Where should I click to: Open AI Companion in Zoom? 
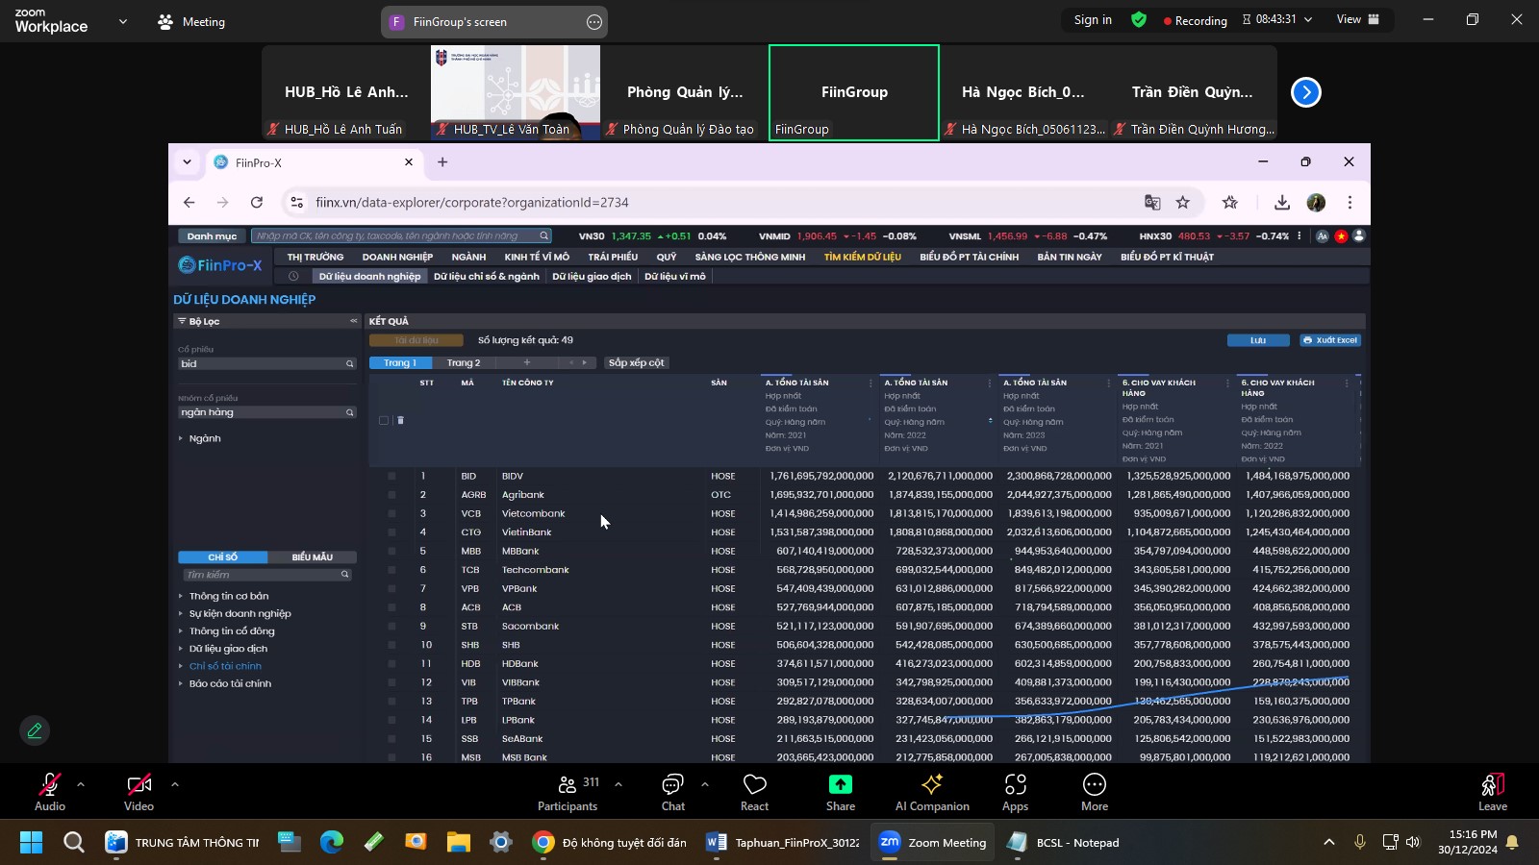(x=932, y=792)
